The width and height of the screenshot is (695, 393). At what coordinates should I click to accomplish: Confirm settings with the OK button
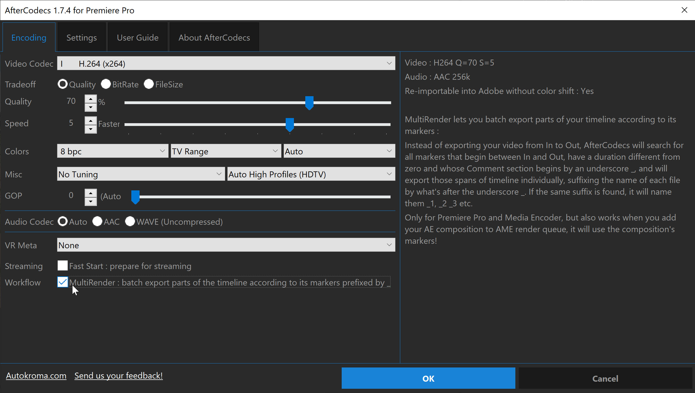tap(428, 378)
